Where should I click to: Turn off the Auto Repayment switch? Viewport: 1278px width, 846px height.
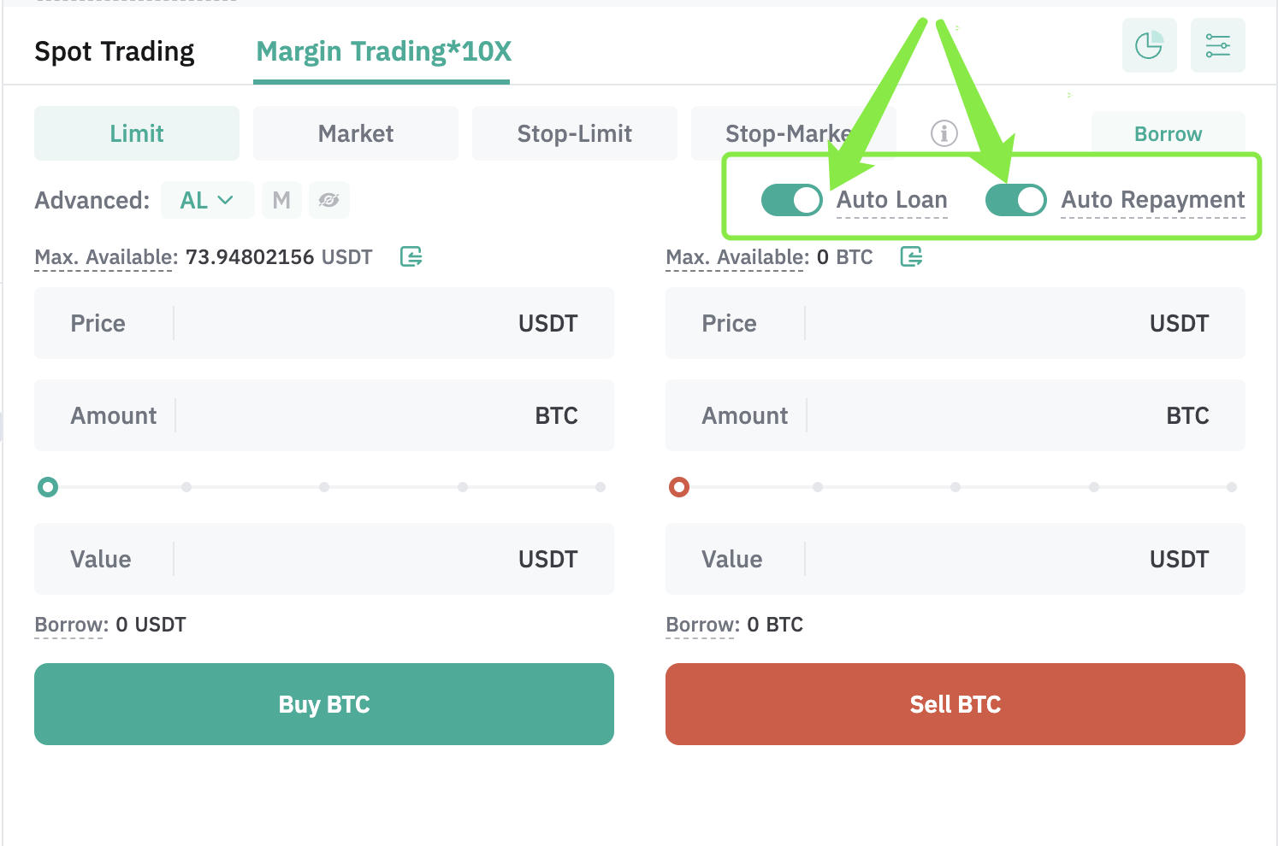1015,200
